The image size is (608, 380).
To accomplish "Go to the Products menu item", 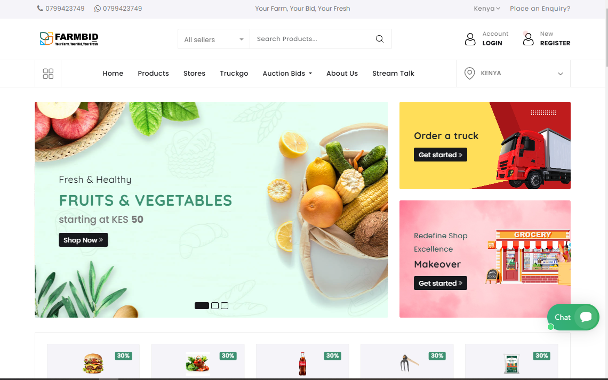I will click(x=153, y=74).
